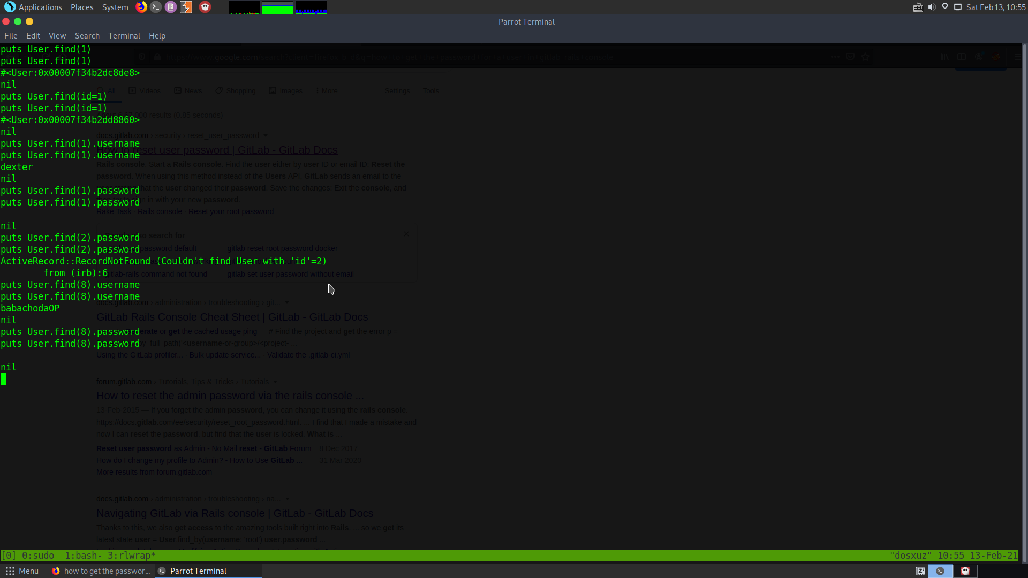Open the orange Burp Suite launcher icon
1028x578 pixels.
pyautogui.click(x=186, y=7)
